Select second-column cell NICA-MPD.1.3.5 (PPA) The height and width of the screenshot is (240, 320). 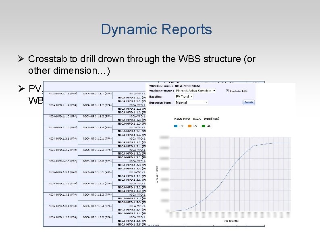click(x=98, y=217)
